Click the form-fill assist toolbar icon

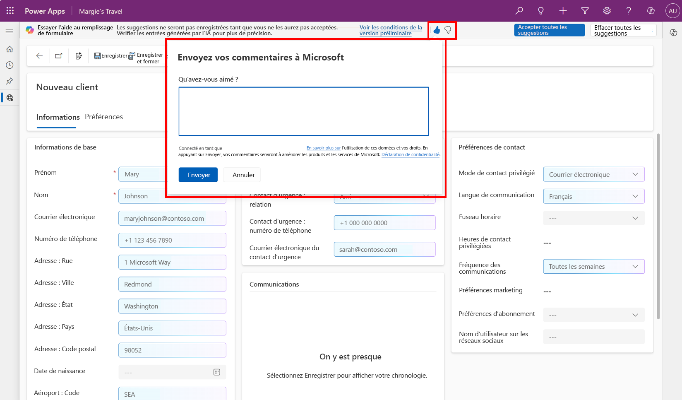pyautogui.click(x=79, y=55)
